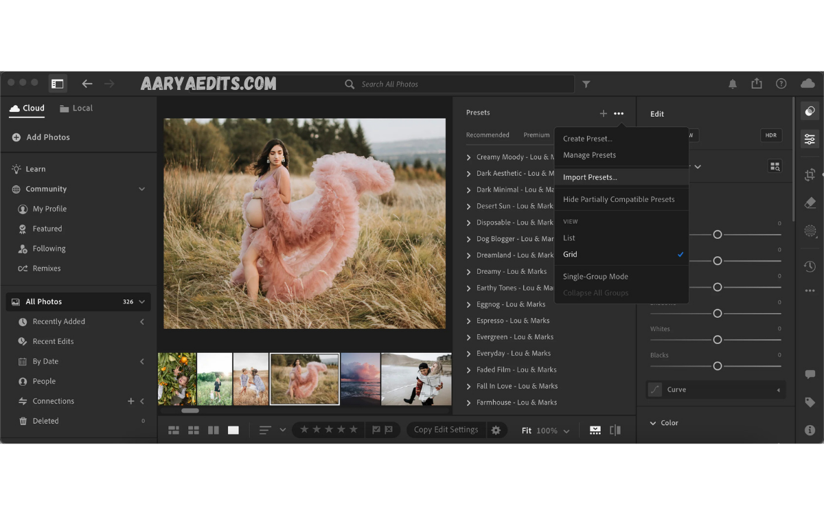Expand Recently Added arrow

(142, 321)
